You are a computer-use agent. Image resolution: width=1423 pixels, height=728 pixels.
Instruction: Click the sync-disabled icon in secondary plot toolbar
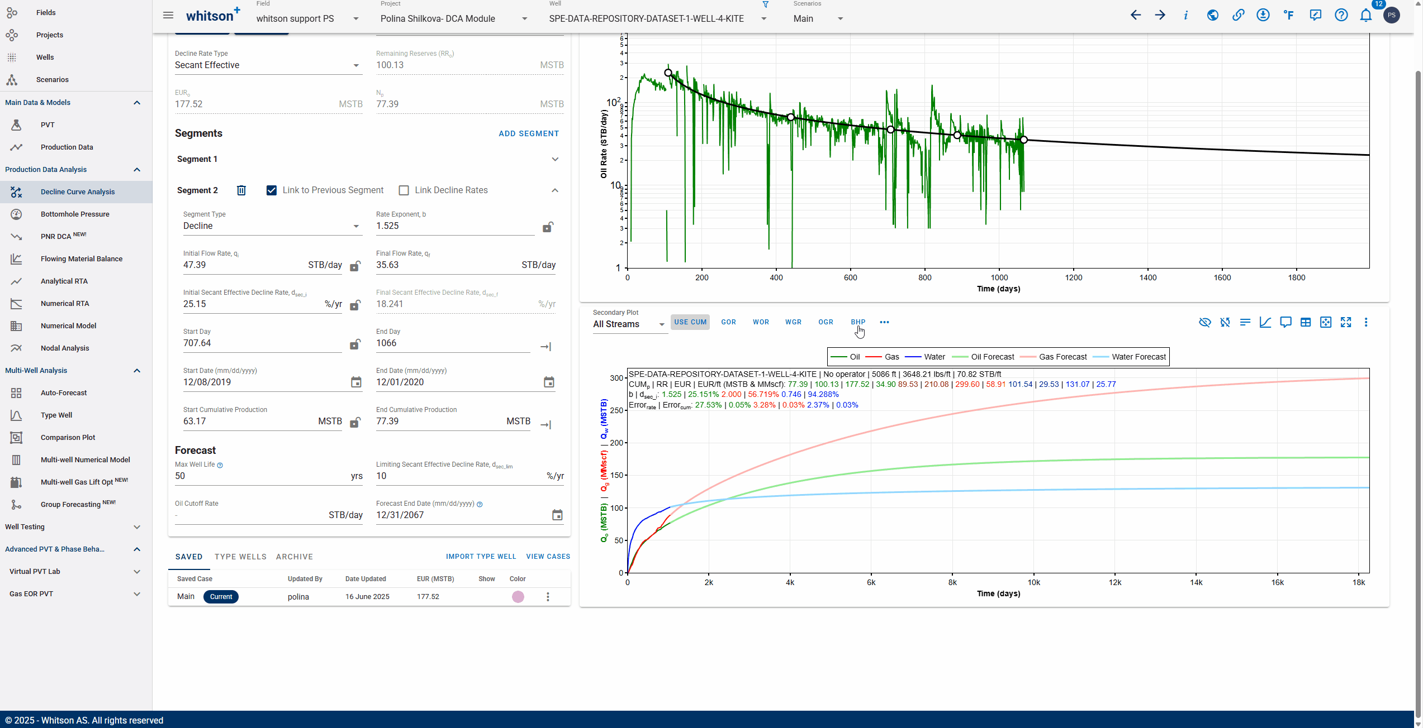(x=1225, y=322)
